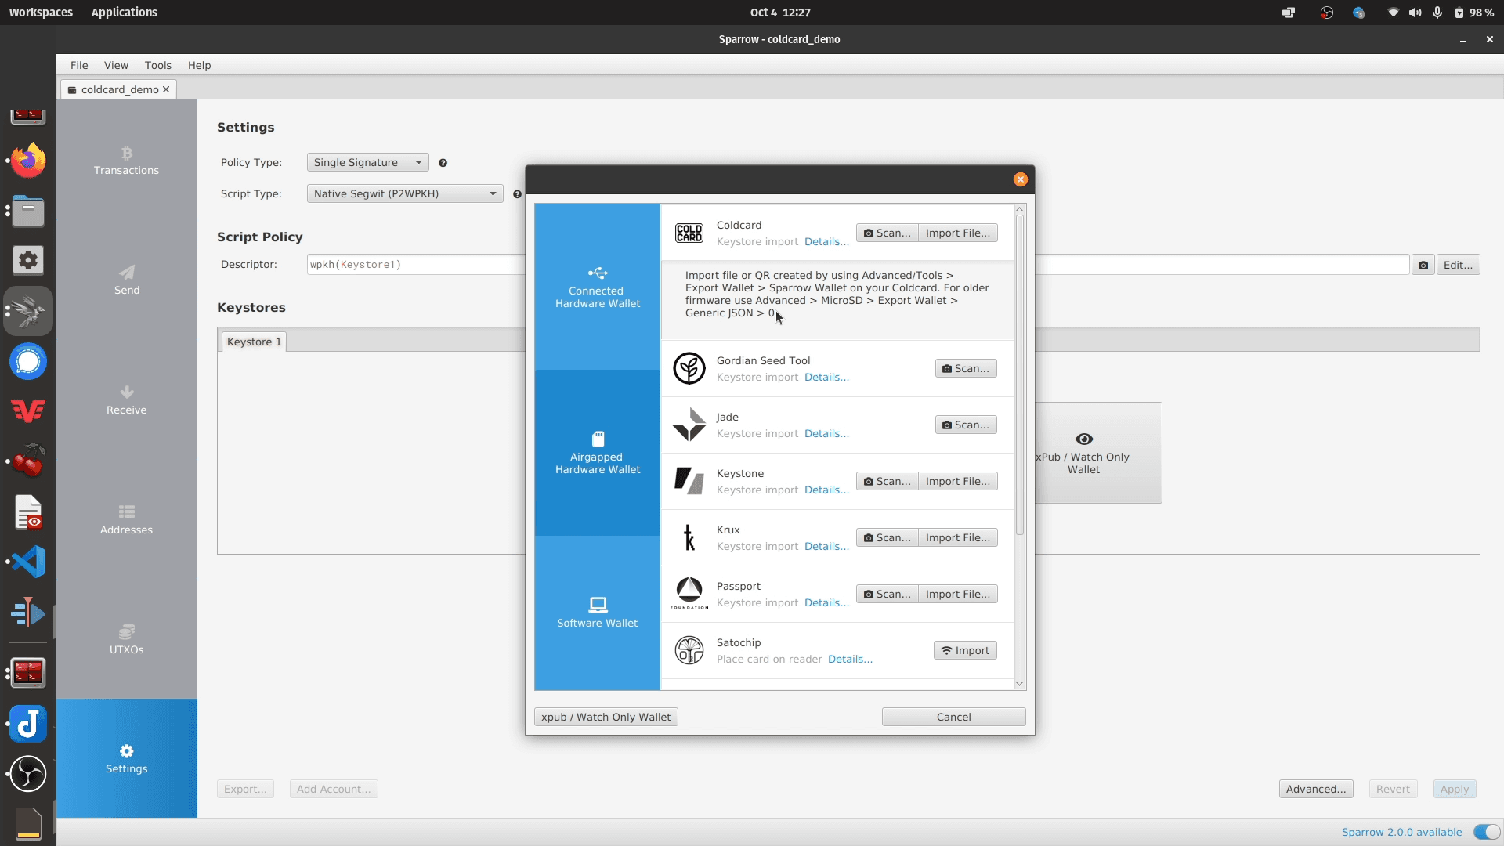Click the Gordian Seed Tool logo
Screen dimensions: 1504x846
[689, 368]
